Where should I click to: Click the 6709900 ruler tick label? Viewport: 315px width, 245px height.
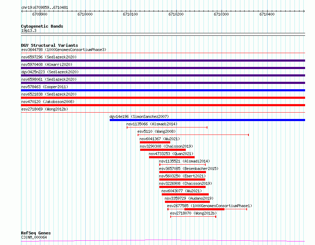(x=40, y=14)
